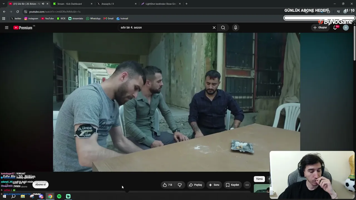
Task: Close the LightShot tab
Action: click(180, 4)
